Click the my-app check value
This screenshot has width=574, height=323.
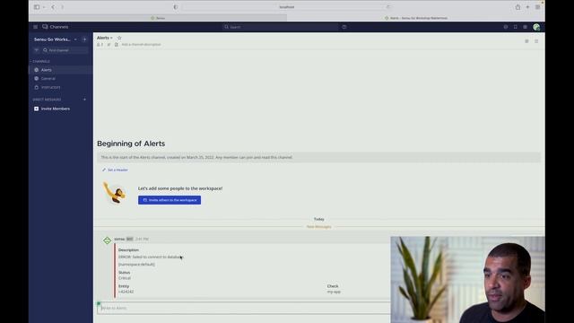coord(334,292)
